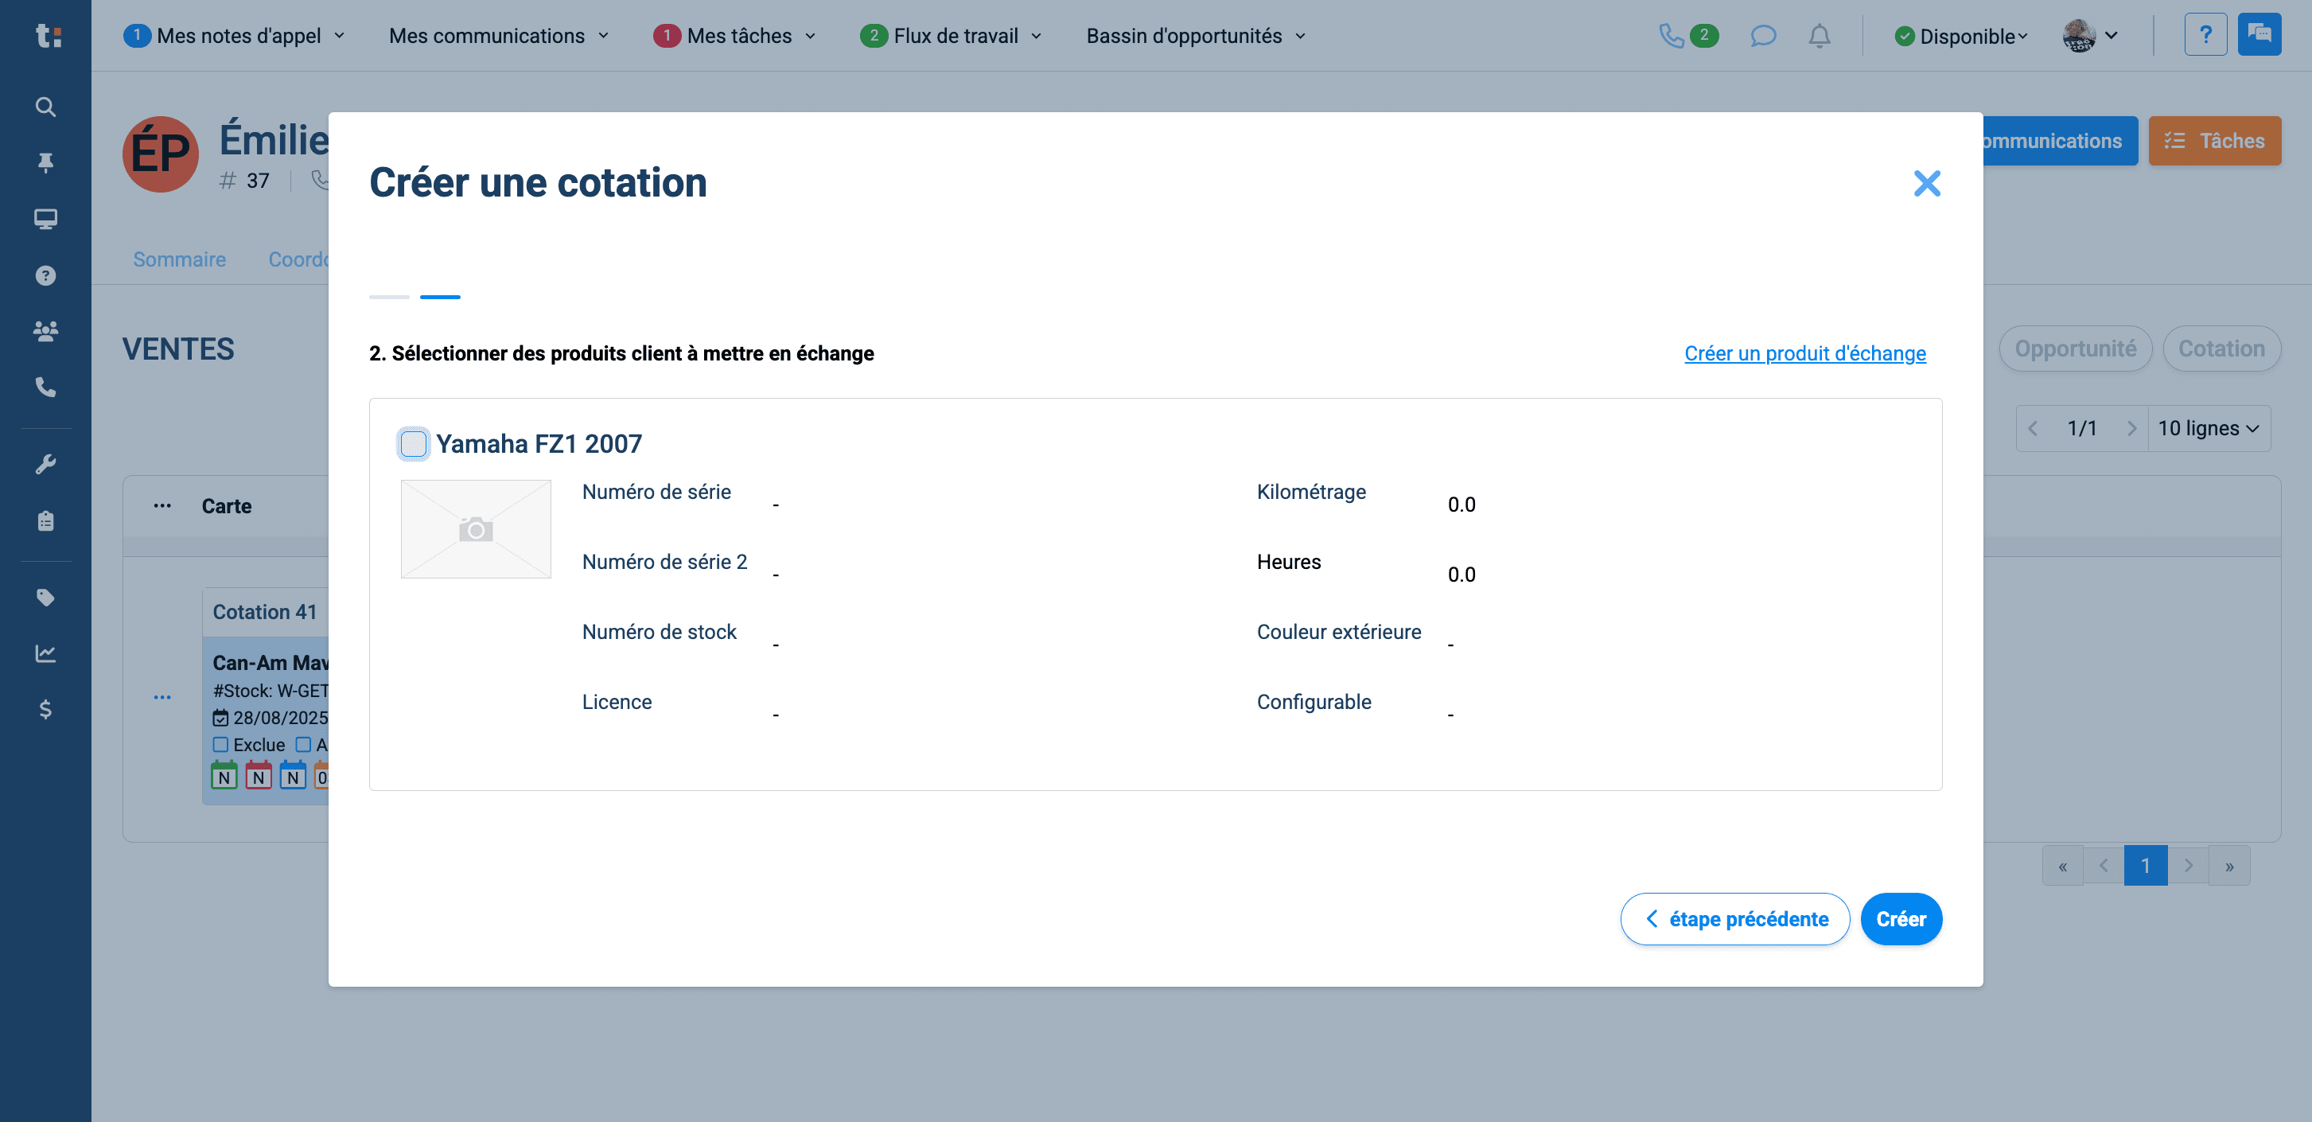Toggle the Exclue checkbox on Cotation 41
The height and width of the screenshot is (1122, 2312).
point(221,745)
